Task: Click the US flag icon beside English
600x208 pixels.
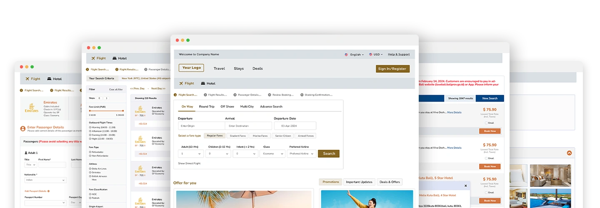Action: coord(346,54)
